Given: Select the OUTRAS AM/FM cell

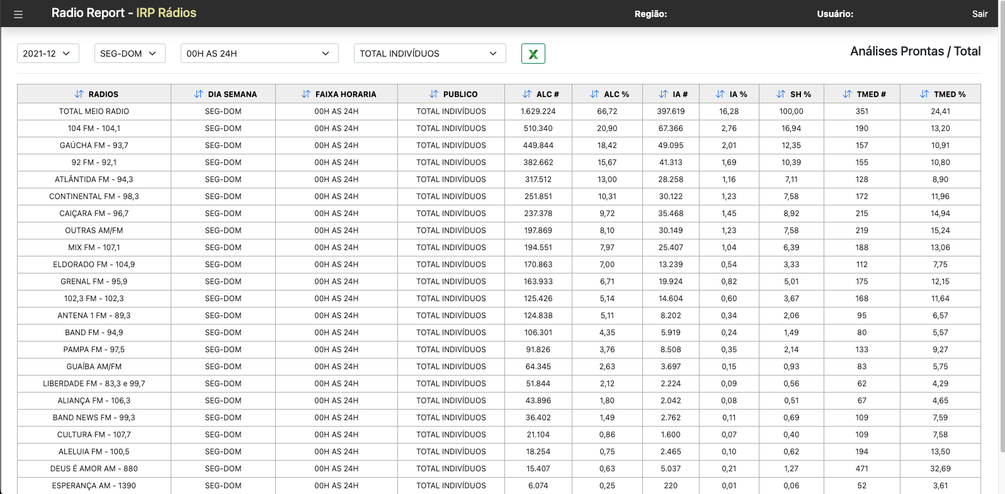Looking at the screenshot, I should click(x=94, y=231).
